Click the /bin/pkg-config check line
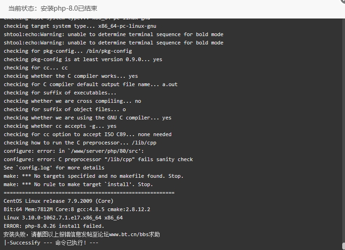The width and height of the screenshot is (345, 250). pos(68,51)
